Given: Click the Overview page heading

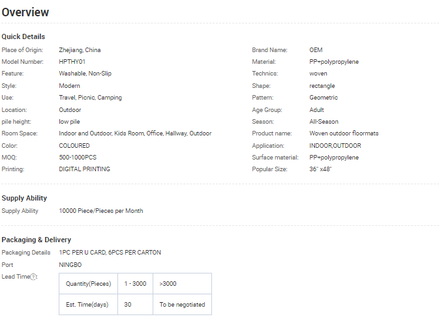Looking at the screenshot, I should point(25,12).
